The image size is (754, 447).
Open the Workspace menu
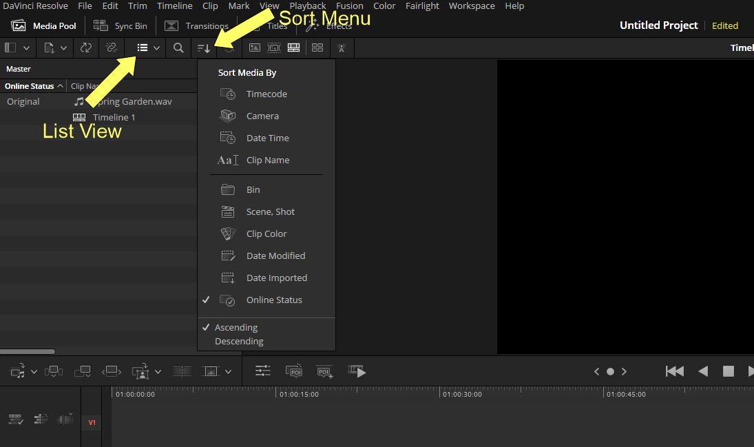coord(472,6)
